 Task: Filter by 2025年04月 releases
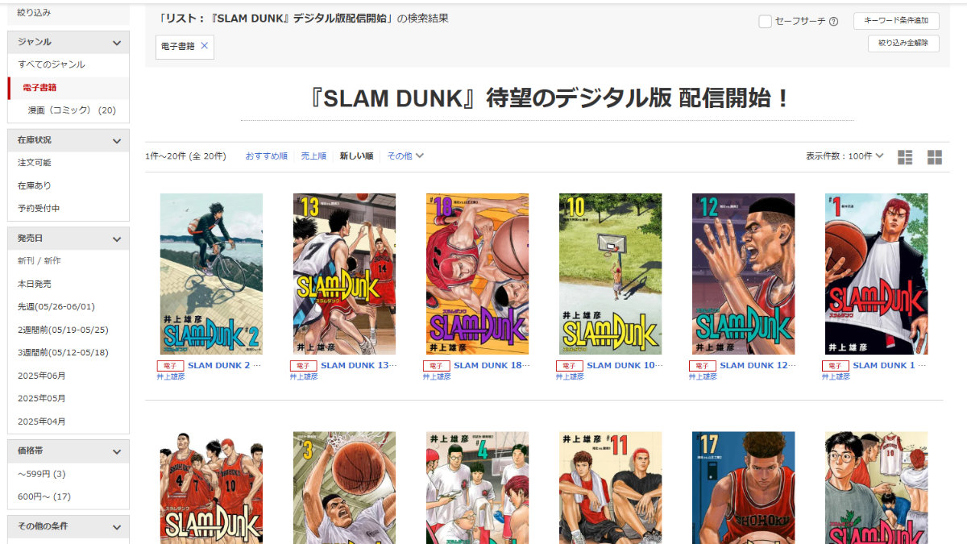[42, 421]
